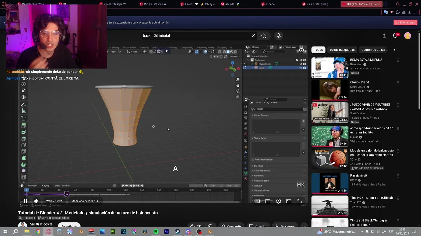Toggle subtitles in the video player
The image size is (421, 236).
[268, 201]
